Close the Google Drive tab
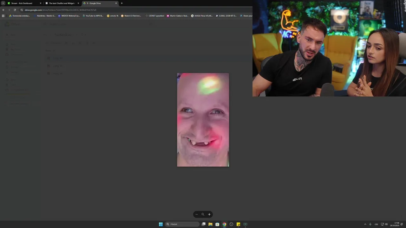The height and width of the screenshot is (228, 406). tap(116, 3)
